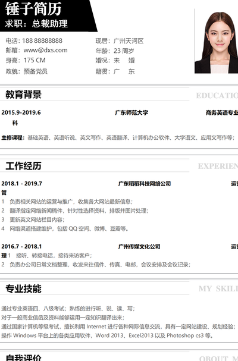Click the 婚况 marital status field
Screen dimensions: 238x361
click(115, 60)
